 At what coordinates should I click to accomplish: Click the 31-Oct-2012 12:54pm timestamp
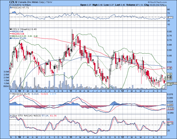tap(20, 5)
